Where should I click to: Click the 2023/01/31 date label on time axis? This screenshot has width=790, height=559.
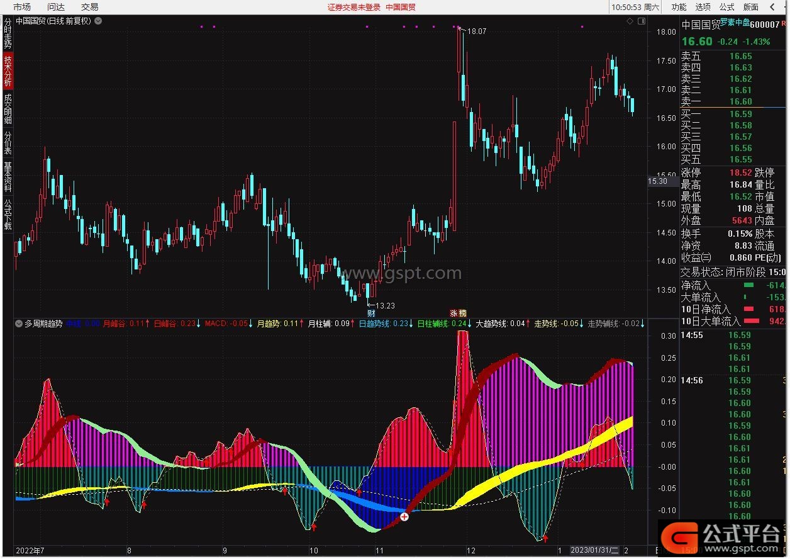point(595,550)
